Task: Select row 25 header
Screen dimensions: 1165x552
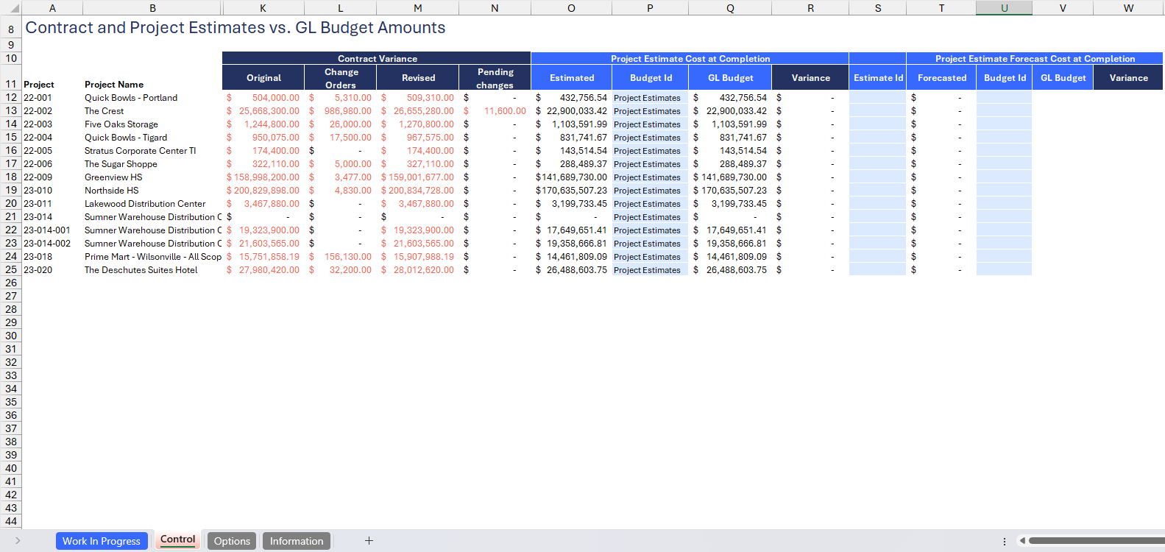Action: tap(11, 269)
